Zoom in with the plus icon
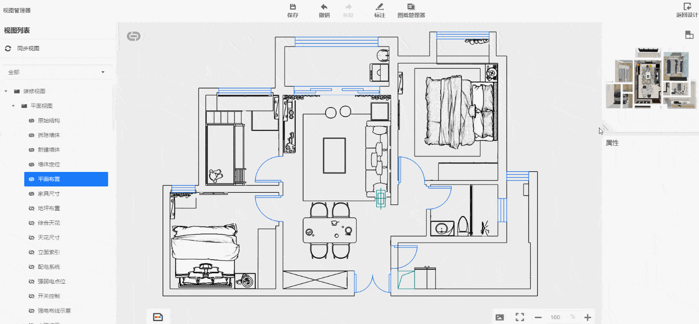Viewport: 699px width, 324px height. point(588,317)
